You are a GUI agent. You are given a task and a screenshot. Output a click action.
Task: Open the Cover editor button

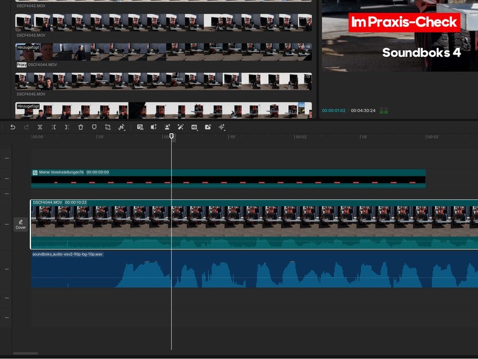20,224
